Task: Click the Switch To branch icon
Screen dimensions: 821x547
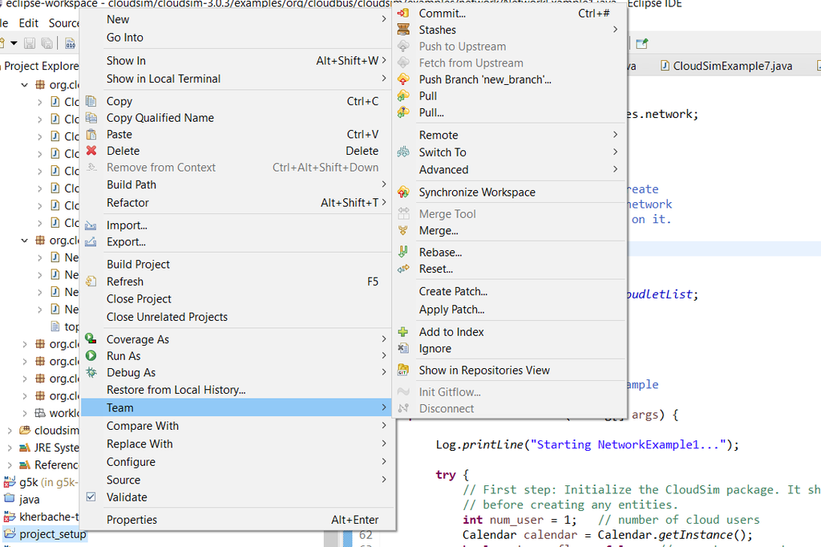Action: [x=403, y=152]
